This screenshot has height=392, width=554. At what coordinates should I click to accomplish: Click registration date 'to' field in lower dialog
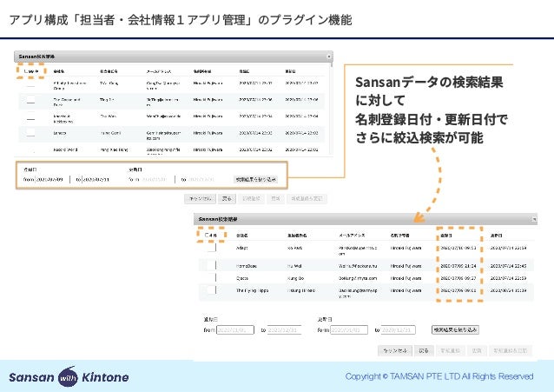click(284, 329)
